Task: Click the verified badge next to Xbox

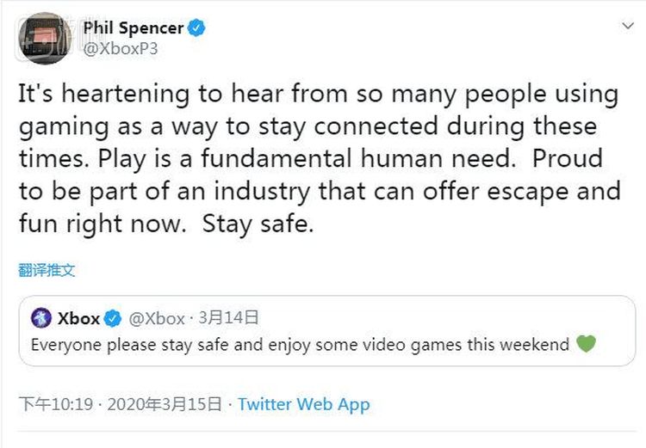Action: point(113,319)
